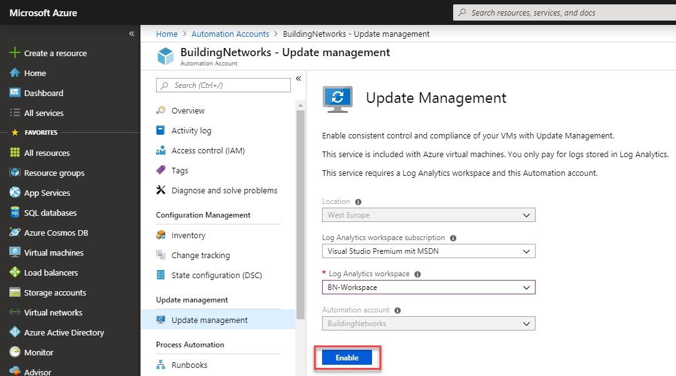Click info icon beside Log Analytics workspace label

418,274
